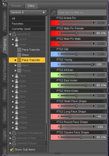The width and height of the screenshot is (109, 156).
Task: Click the FTS2 Main Fix Female 50.0% value
Action: click(x=101, y=33)
